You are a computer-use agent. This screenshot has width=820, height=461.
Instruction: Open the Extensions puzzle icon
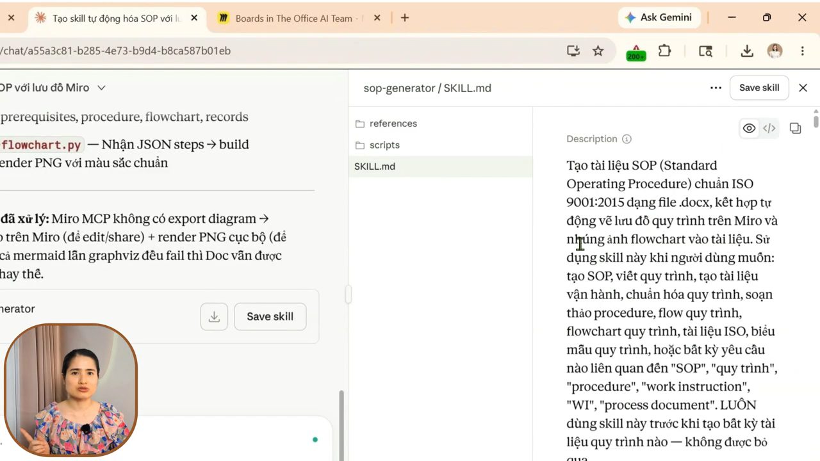665,51
